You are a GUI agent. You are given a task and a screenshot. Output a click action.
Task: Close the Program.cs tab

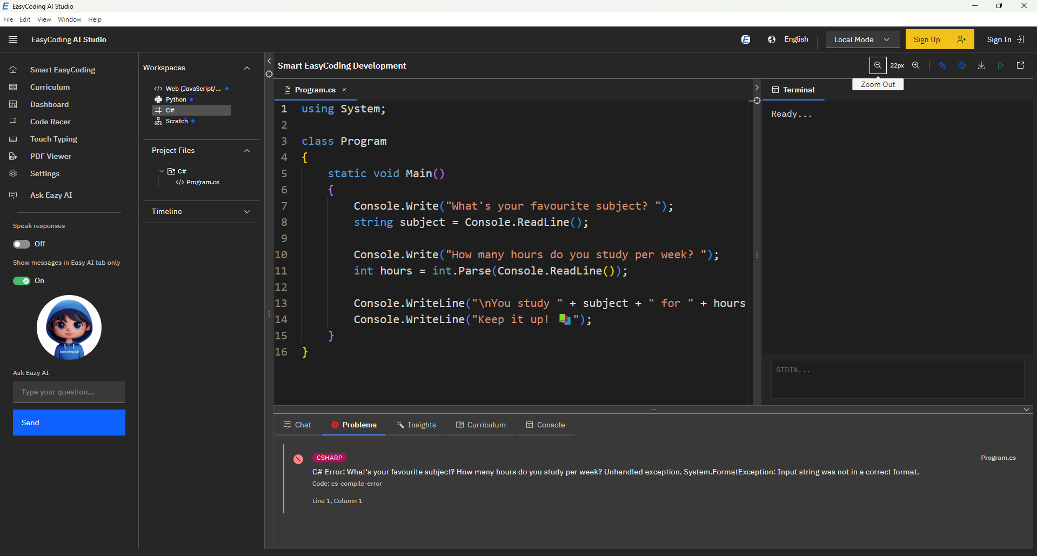(344, 90)
